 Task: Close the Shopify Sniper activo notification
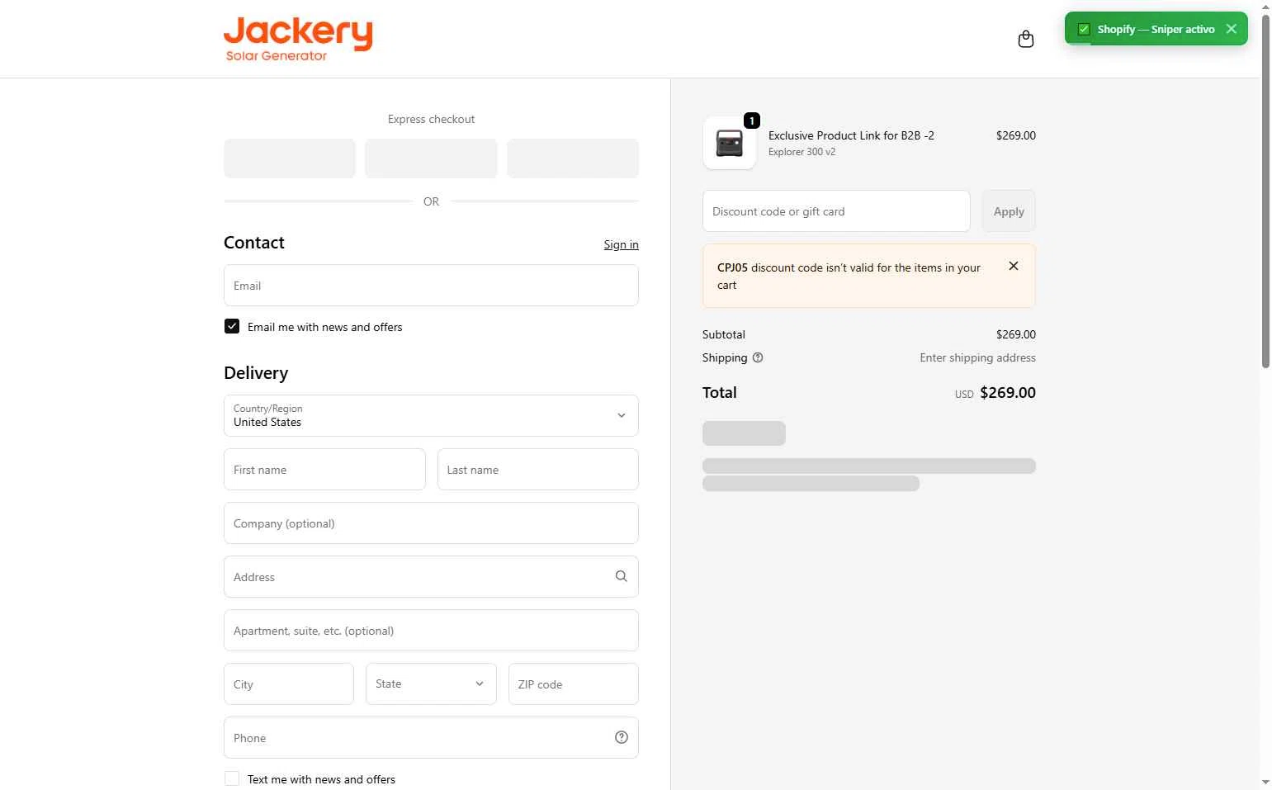(x=1232, y=29)
